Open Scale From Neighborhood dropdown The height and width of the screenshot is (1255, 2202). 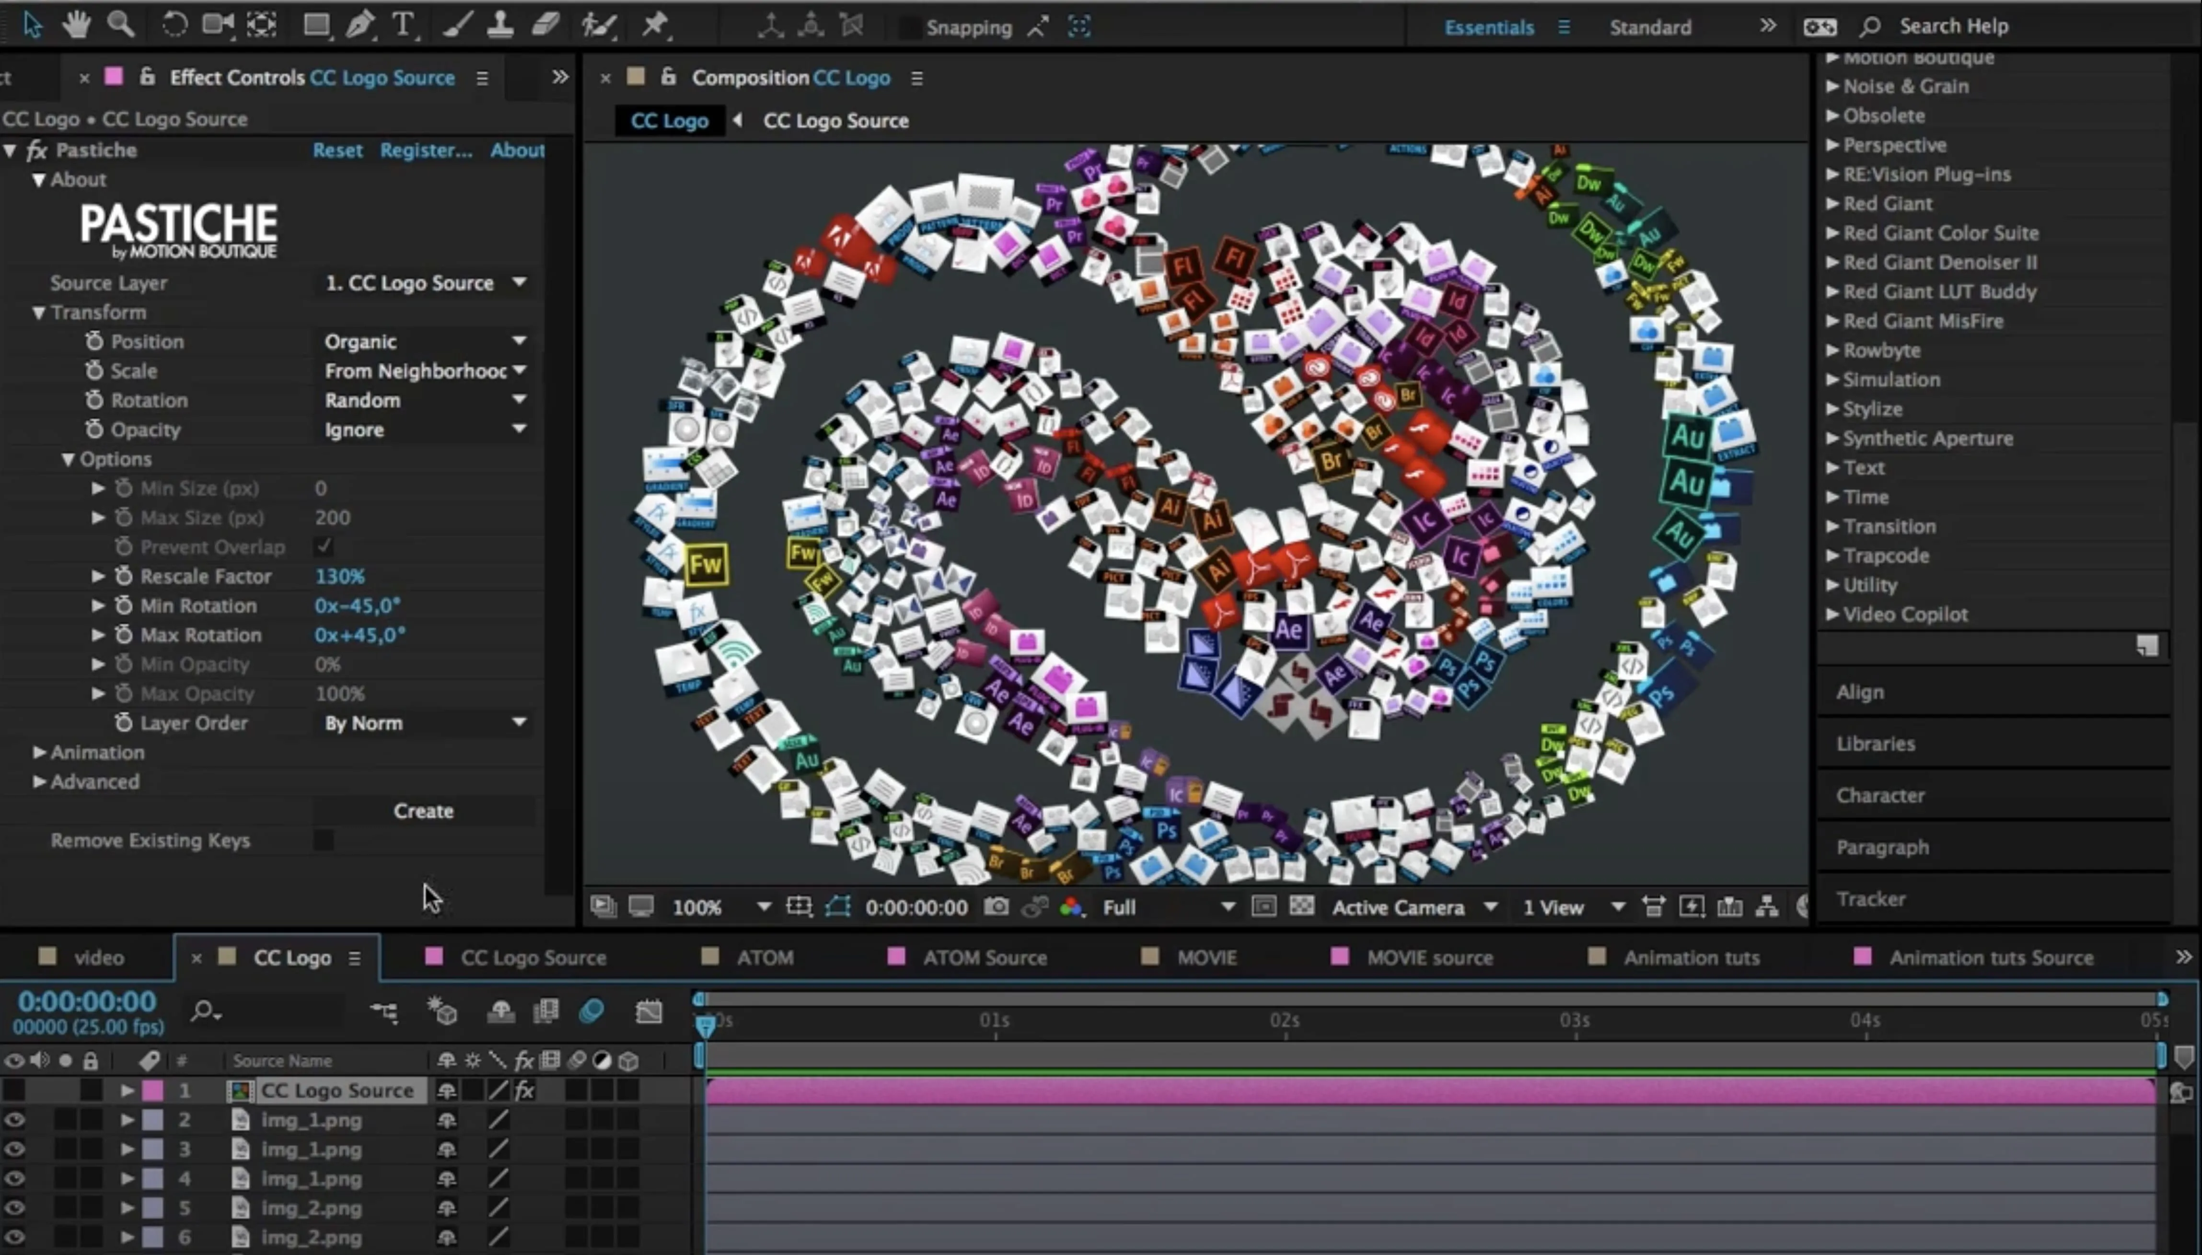point(425,371)
